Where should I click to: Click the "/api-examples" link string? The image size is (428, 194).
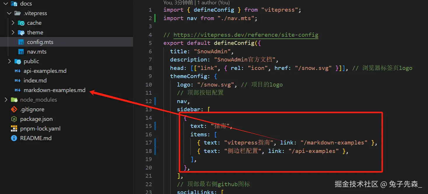pyautogui.click(x=314, y=151)
